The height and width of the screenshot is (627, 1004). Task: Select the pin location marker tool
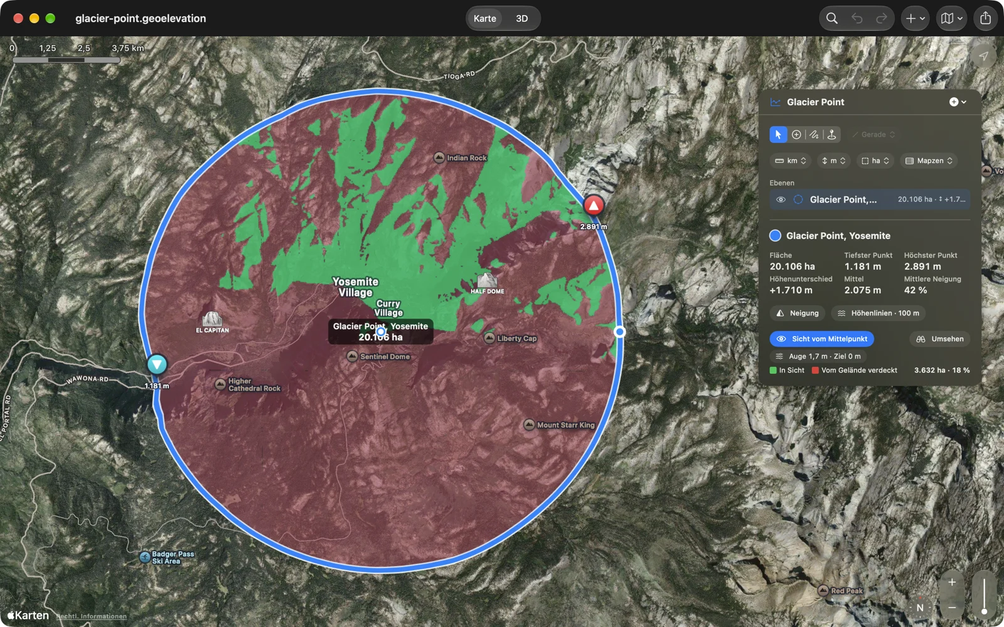point(832,135)
